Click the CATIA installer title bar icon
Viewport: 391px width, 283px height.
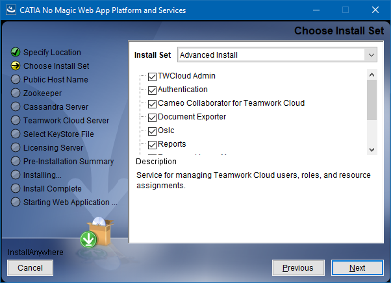(x=10, y=10)
